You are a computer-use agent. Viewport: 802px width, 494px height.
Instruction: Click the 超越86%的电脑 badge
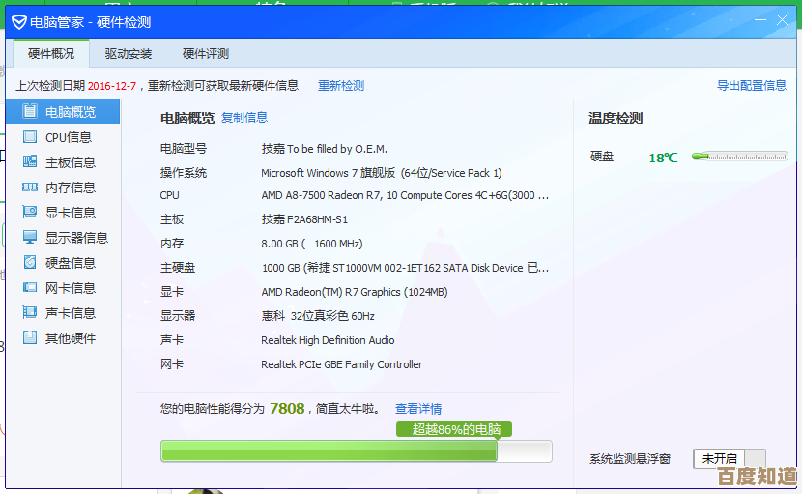click(454, 429)
